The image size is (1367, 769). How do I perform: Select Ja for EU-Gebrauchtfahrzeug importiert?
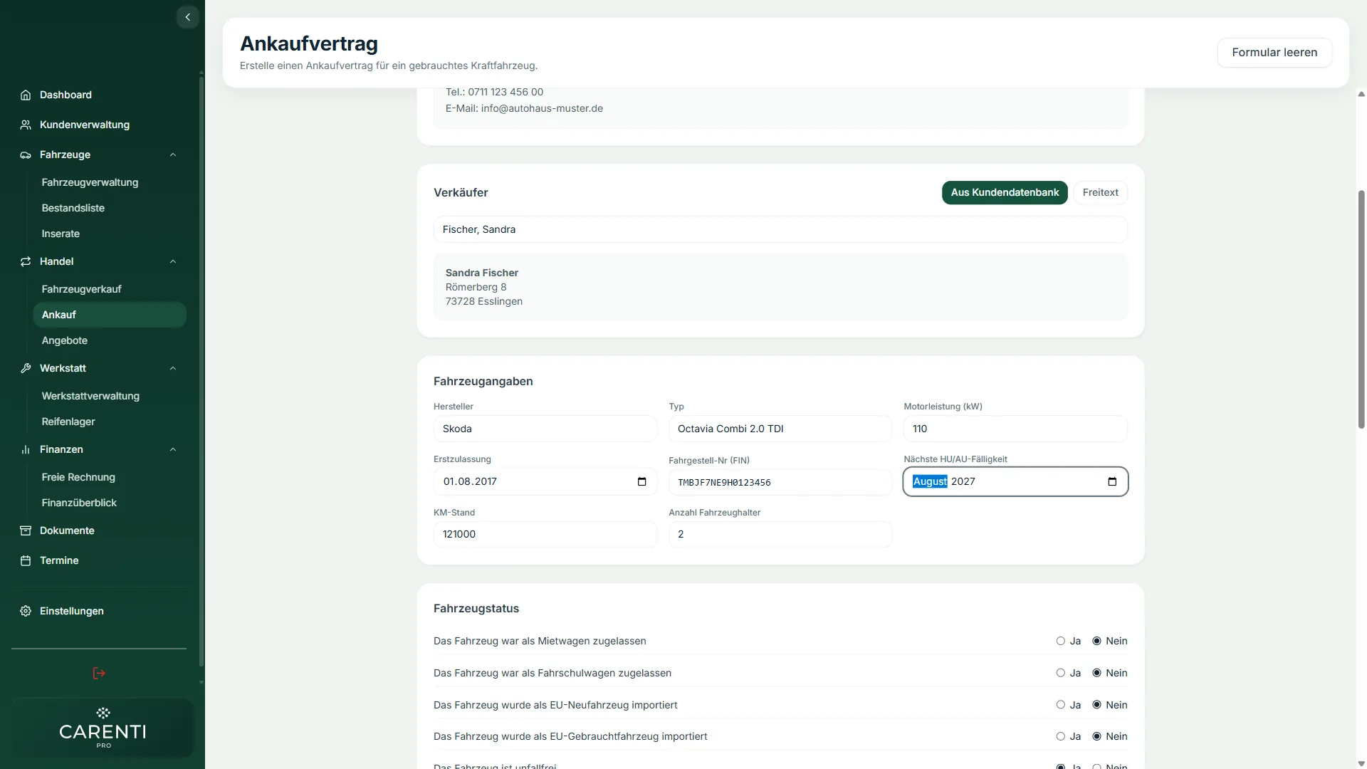[1061, 736]
